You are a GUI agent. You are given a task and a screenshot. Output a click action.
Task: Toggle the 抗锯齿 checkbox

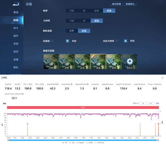[x=67, y=41]
